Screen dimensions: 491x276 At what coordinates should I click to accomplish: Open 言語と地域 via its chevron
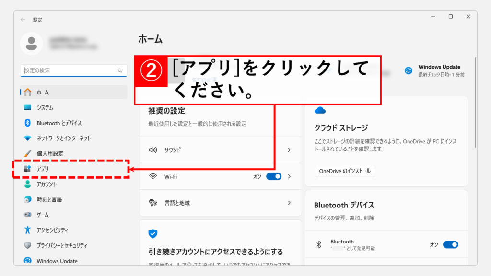coord(289,203)
